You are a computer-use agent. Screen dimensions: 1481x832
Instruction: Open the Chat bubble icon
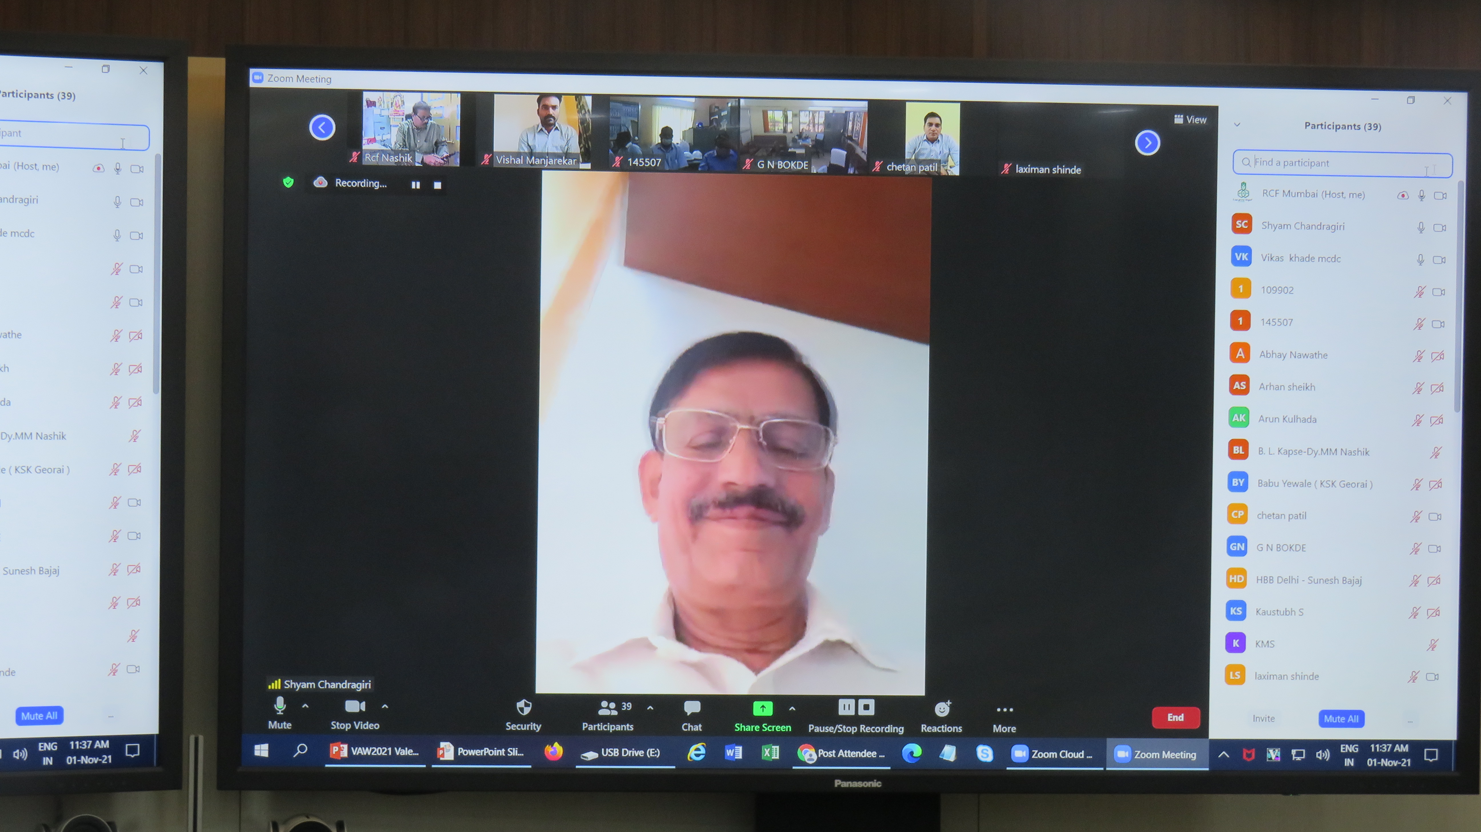[692, 708]
